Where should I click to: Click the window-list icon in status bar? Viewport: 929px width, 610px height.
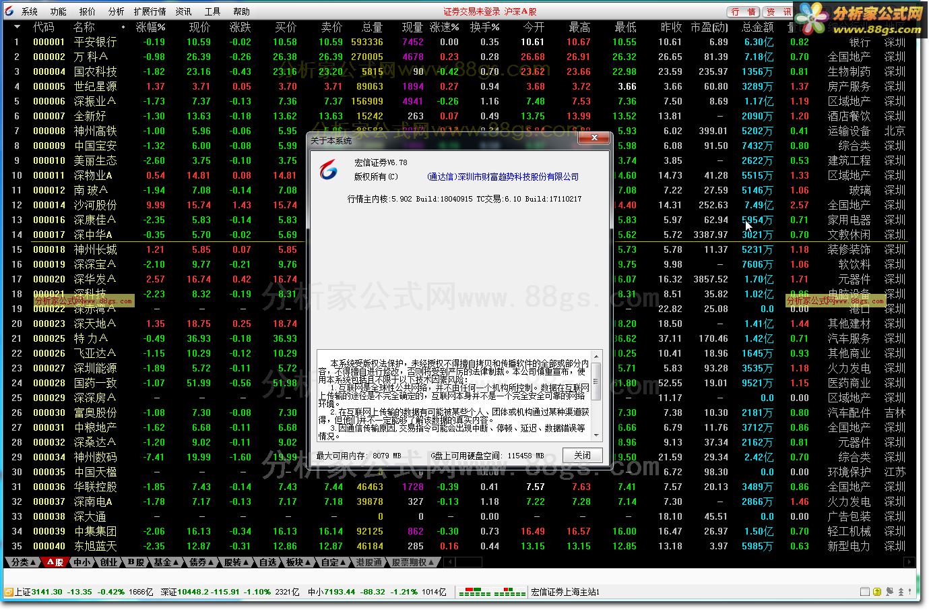tap(865, 592)
